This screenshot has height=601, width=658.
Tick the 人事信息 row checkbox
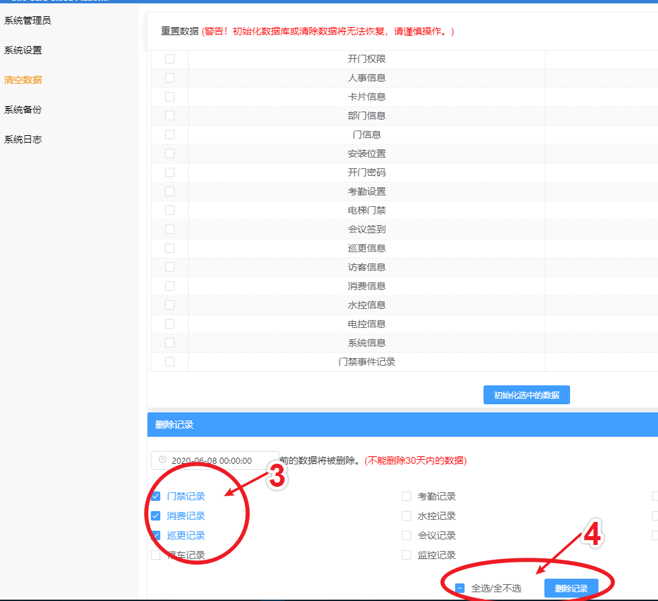pos(170,78)
